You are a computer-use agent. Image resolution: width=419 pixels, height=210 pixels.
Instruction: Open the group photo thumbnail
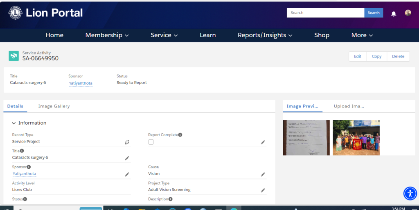[356, 138]
